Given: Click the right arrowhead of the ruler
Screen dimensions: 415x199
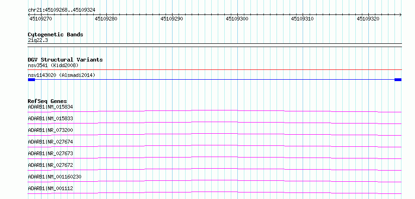Looking at the screenshot, I should [401, 15].
